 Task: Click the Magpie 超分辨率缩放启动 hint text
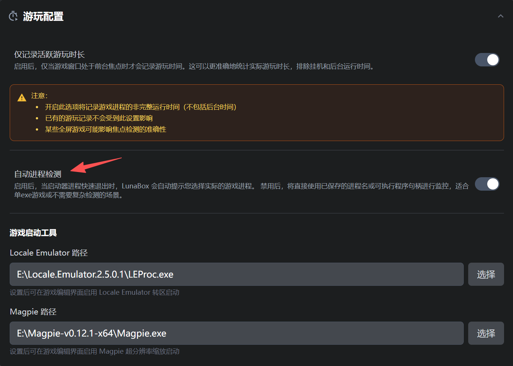(94, 351)
